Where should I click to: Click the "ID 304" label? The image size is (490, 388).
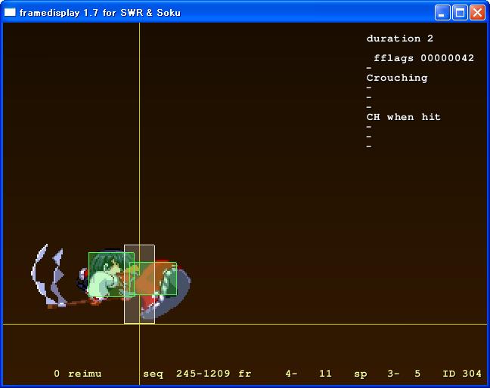tap(461, 374)
